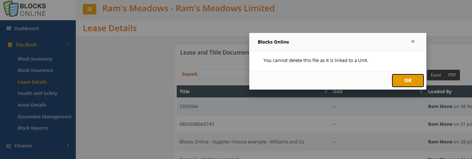Image resolution: width=472 pixels, height=159 pixels.
Task: Open Asset Details section
Action: click(32, 105)
